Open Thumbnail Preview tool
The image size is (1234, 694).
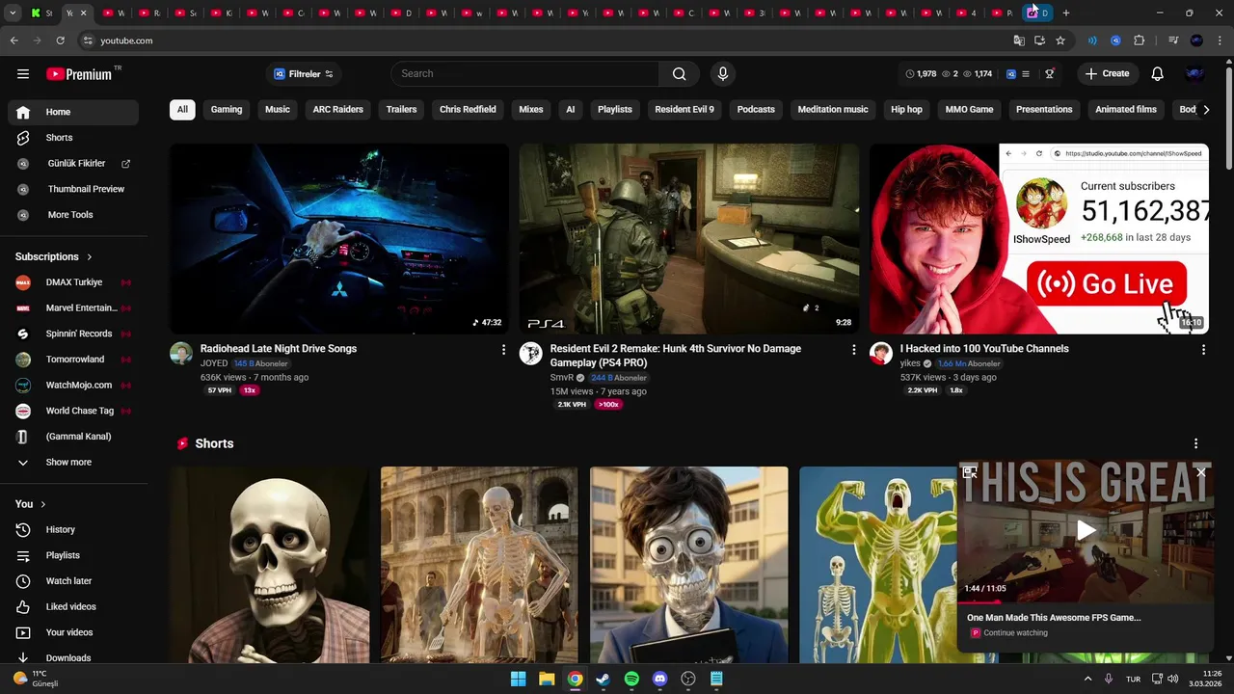click(x=73, y=189)
